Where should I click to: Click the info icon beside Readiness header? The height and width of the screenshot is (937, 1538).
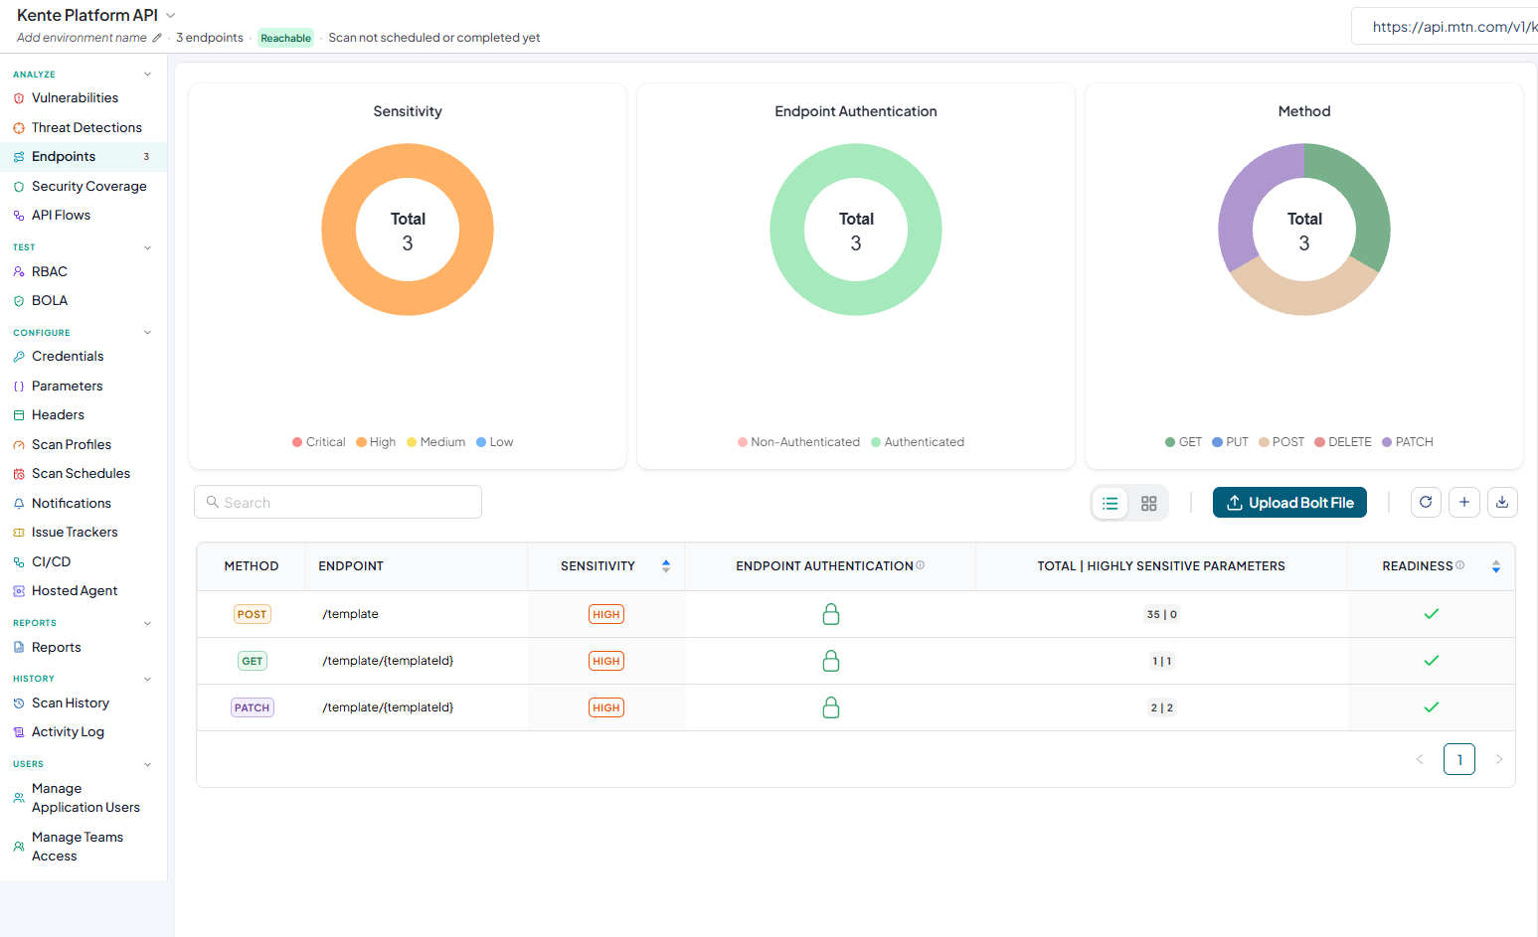click(x=1460, y=565)
